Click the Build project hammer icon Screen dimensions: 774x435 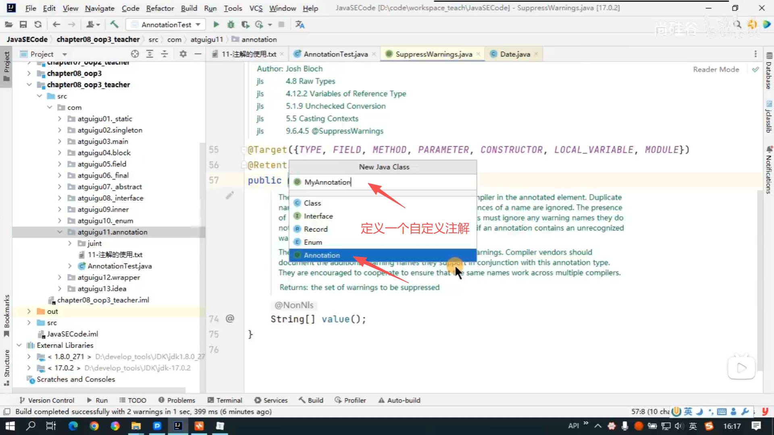[x=114, y=25]
